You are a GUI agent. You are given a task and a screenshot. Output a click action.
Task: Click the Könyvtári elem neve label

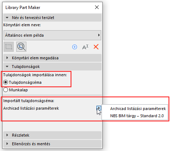pos(22,25)
